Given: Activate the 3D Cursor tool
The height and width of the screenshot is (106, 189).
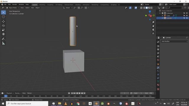Looking at the screenshot, I should pos(3,16).
